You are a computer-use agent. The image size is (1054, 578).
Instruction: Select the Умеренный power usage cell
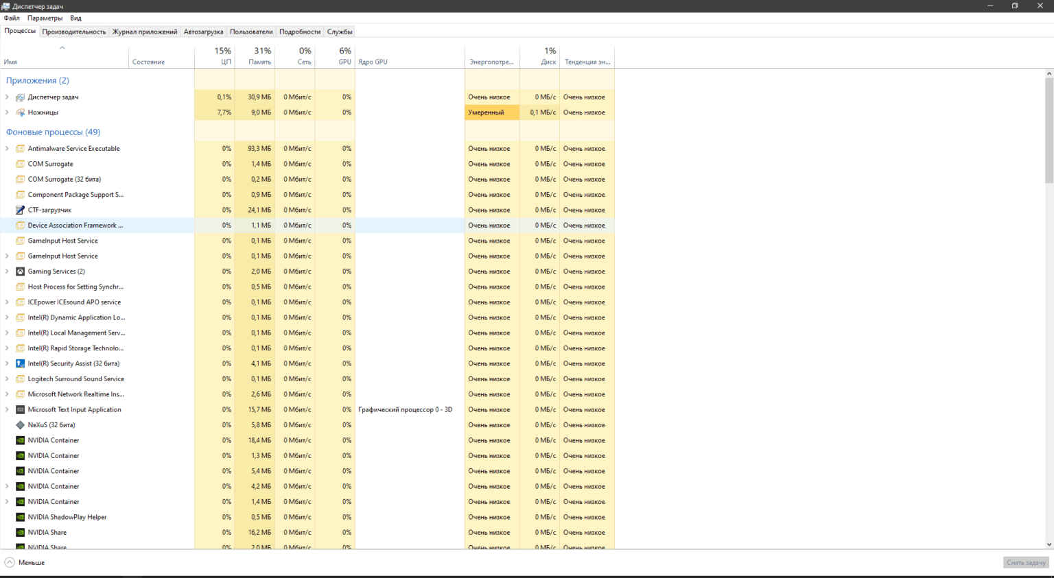point(492,112)
